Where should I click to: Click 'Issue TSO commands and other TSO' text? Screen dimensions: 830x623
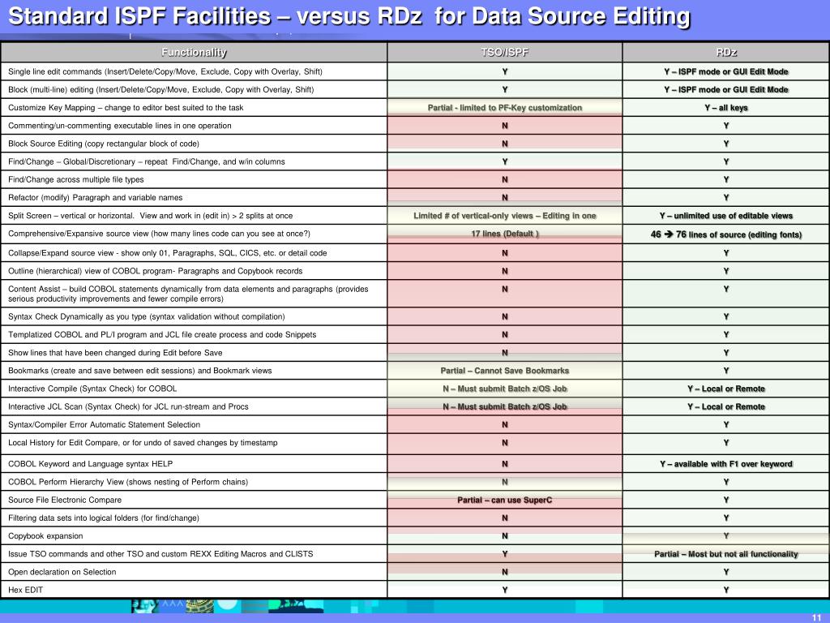click(160, 554)
